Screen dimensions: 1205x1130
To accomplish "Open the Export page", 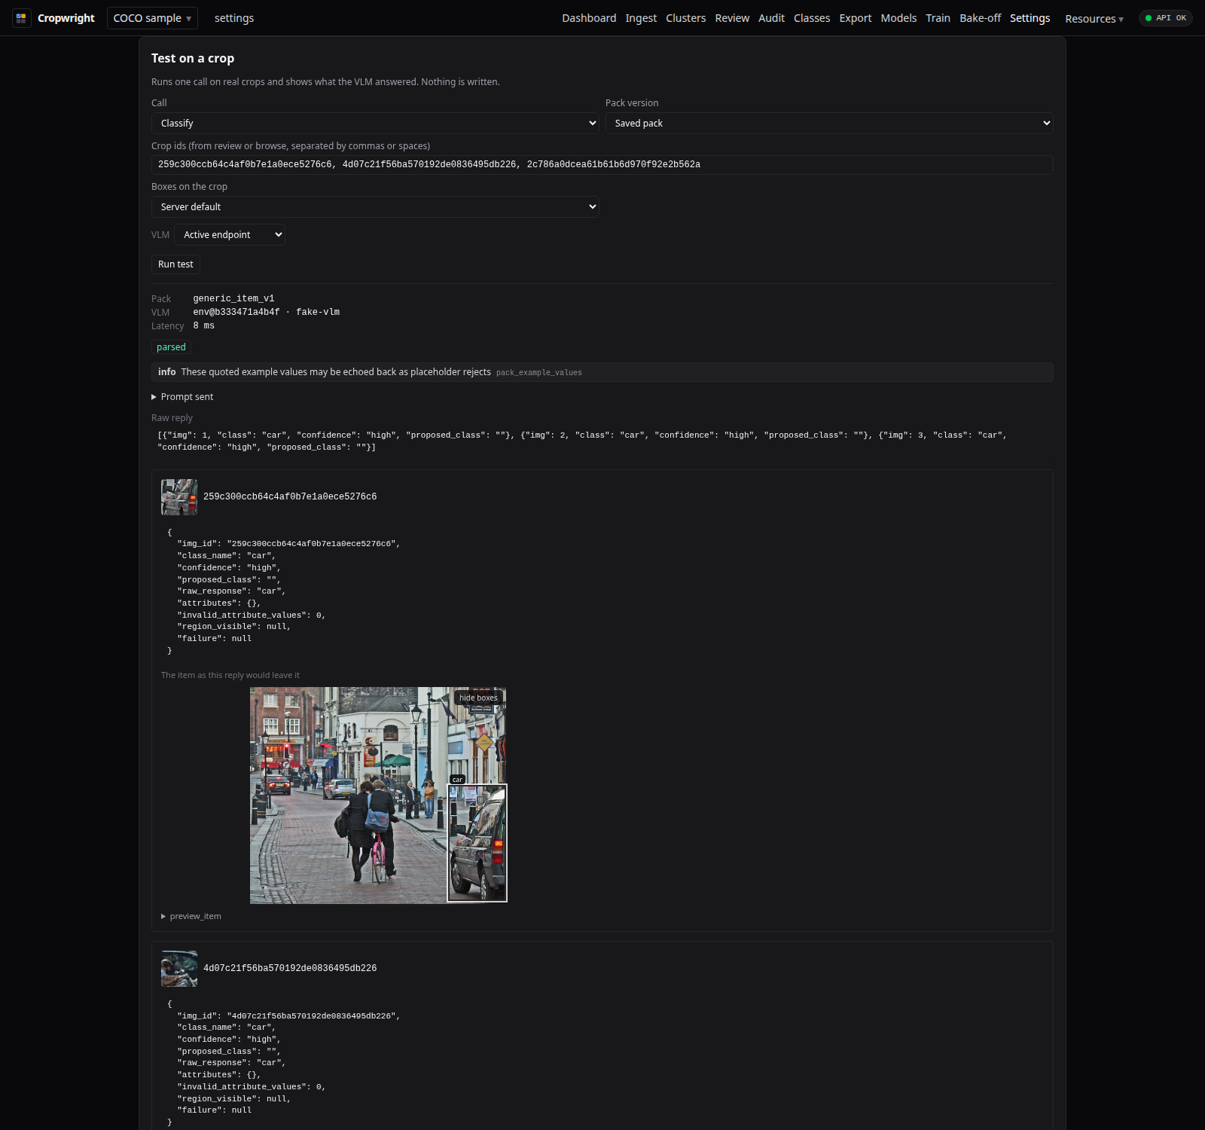I will tap(856, 18).
